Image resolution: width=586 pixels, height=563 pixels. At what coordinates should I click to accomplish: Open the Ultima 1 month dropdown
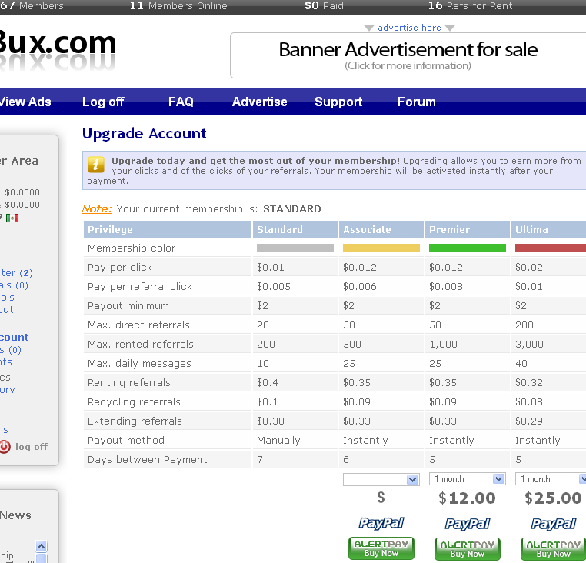point(551,479)
